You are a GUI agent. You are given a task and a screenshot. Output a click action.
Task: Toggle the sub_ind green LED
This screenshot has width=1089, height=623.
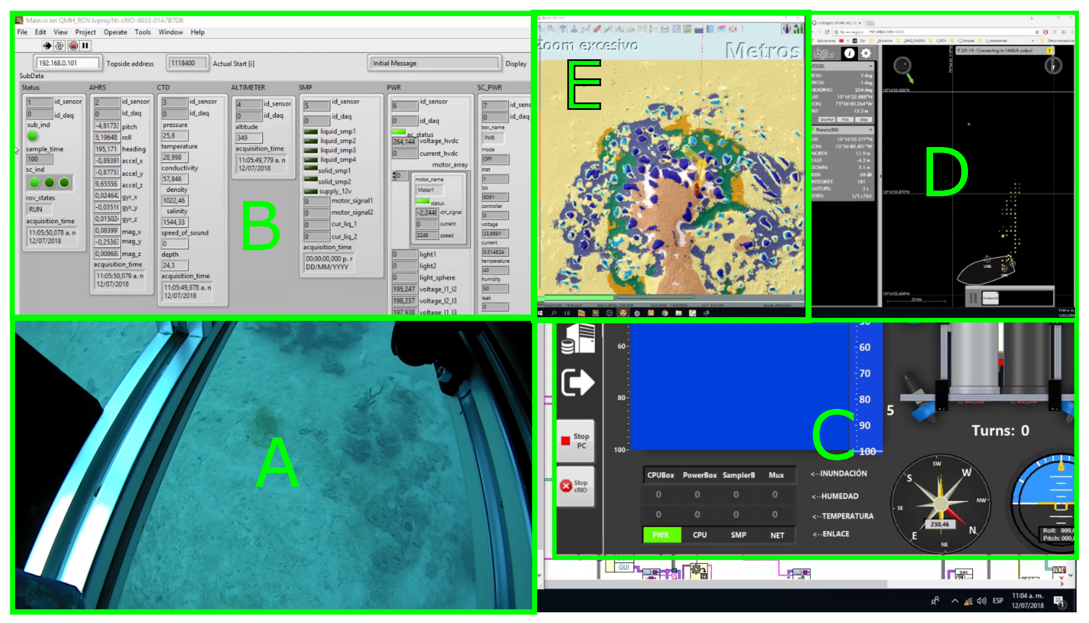[x=33, y=137]
